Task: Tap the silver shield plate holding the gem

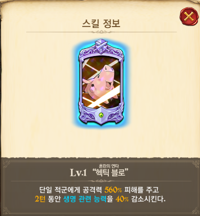Action: pos(101,115)
